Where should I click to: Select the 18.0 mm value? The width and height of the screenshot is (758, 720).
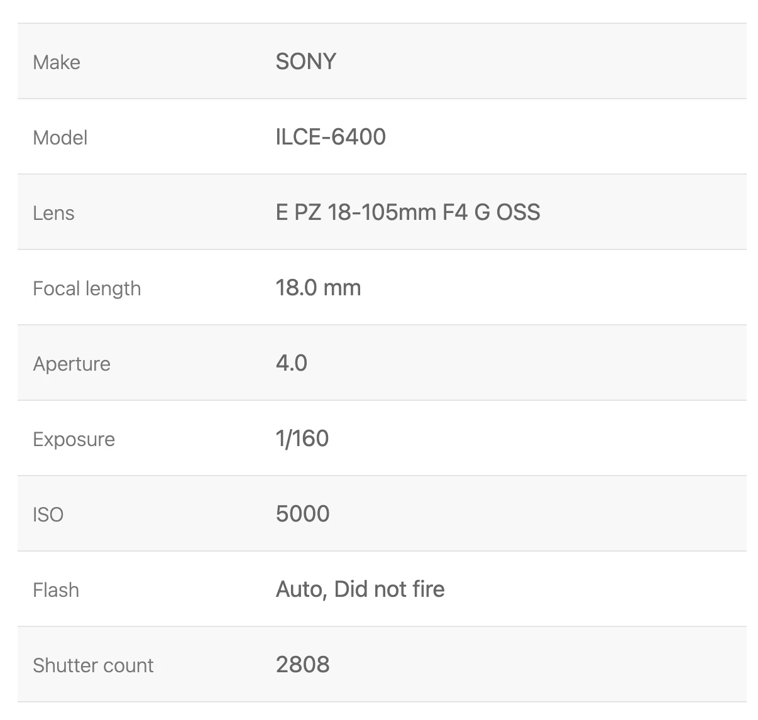click(x=318, y=288)
